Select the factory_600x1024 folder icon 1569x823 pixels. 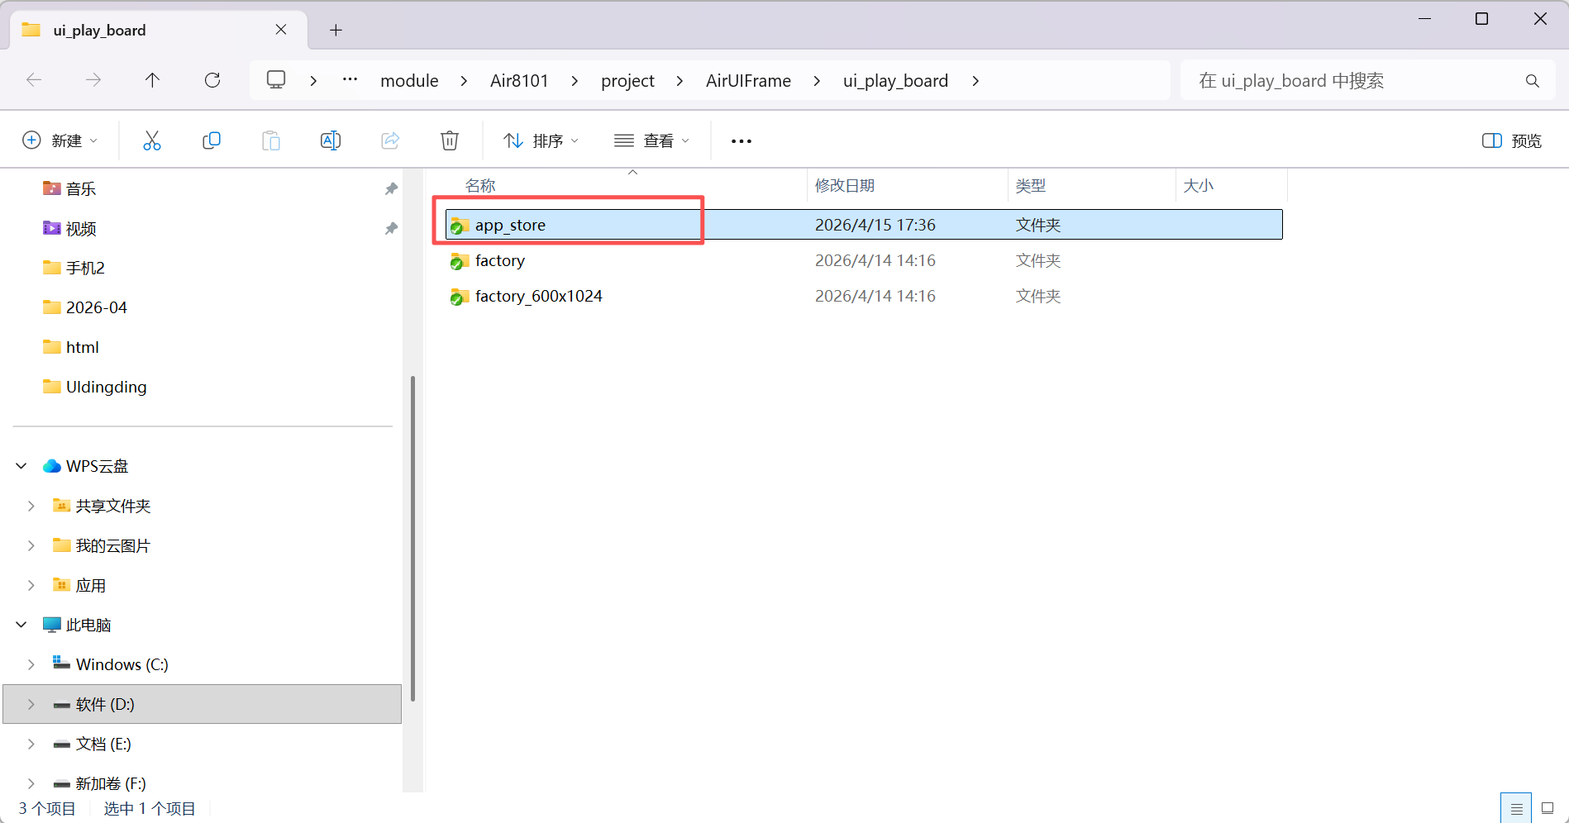[460, 297]
